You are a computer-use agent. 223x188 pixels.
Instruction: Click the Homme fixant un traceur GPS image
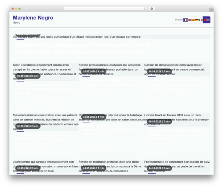(x=177, y=120)
